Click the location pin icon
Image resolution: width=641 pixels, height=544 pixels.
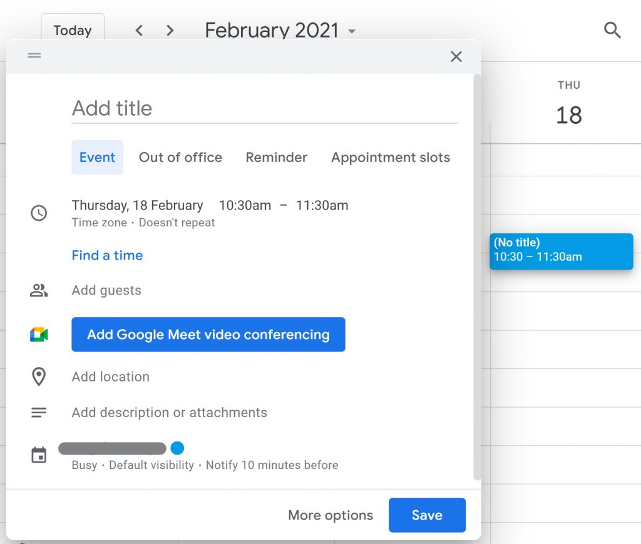[39, 376]
